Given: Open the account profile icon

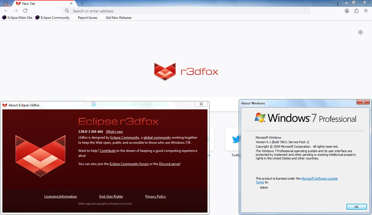Looking at the screenshot, I should pos(347,11).
